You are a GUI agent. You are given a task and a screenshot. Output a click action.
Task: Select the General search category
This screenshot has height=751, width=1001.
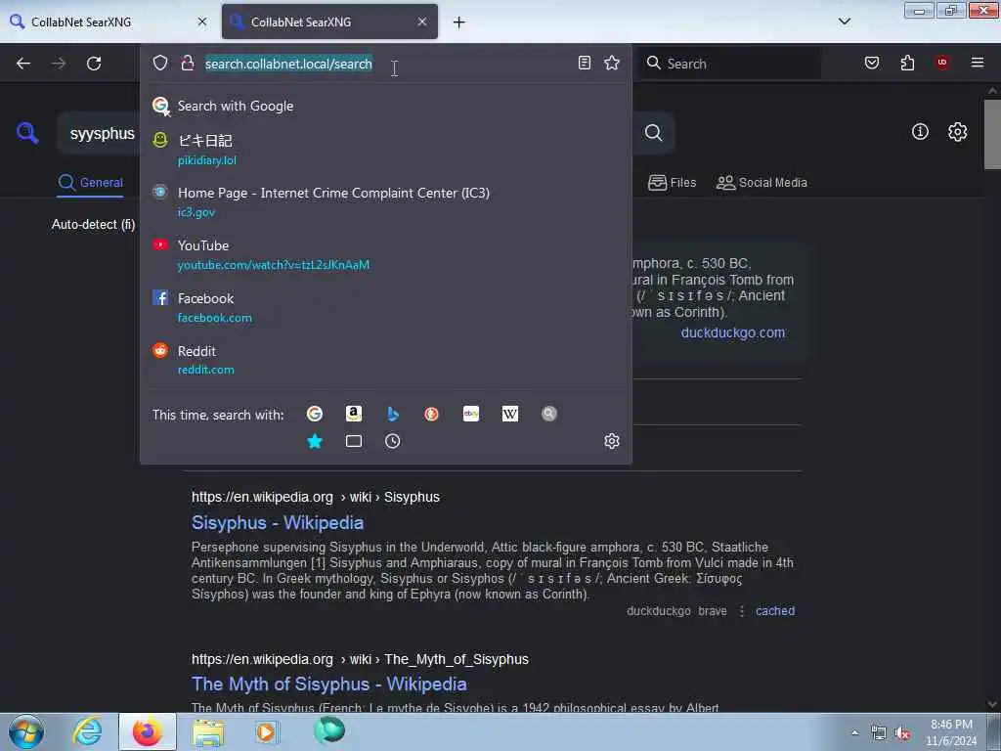click(x=90, y=183)
